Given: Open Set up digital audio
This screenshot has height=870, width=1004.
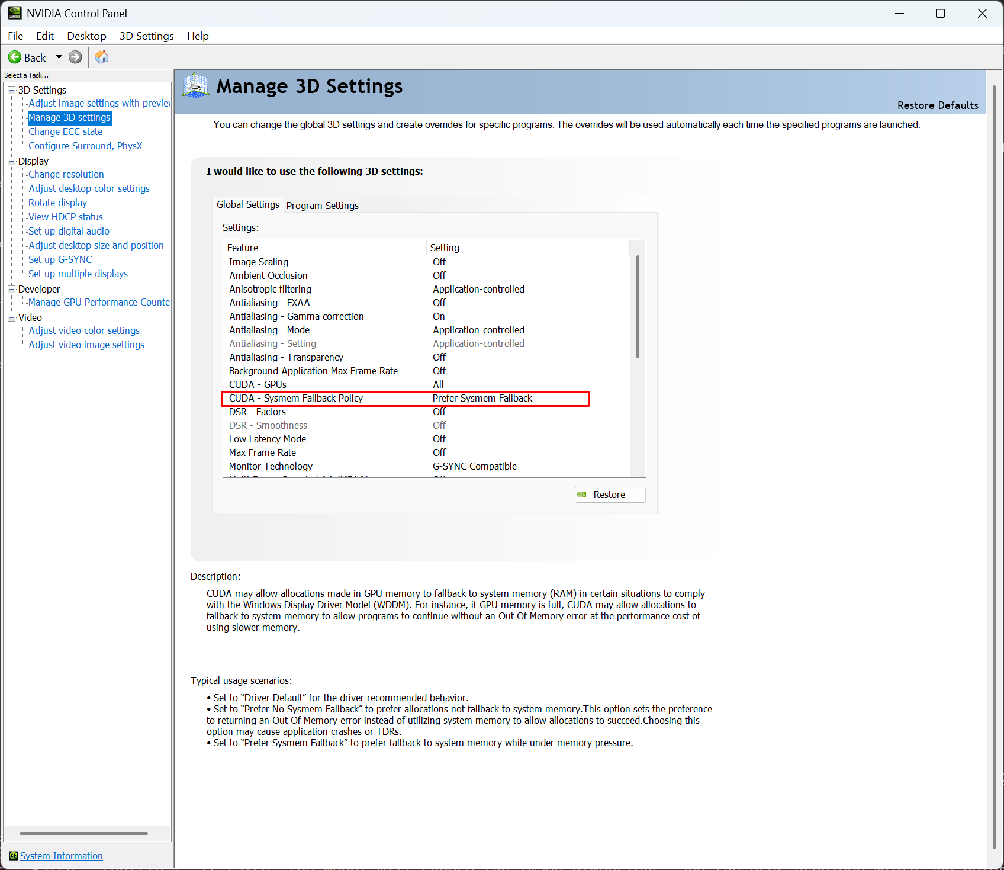Looking at the screenshot, I should pos(69,231).
